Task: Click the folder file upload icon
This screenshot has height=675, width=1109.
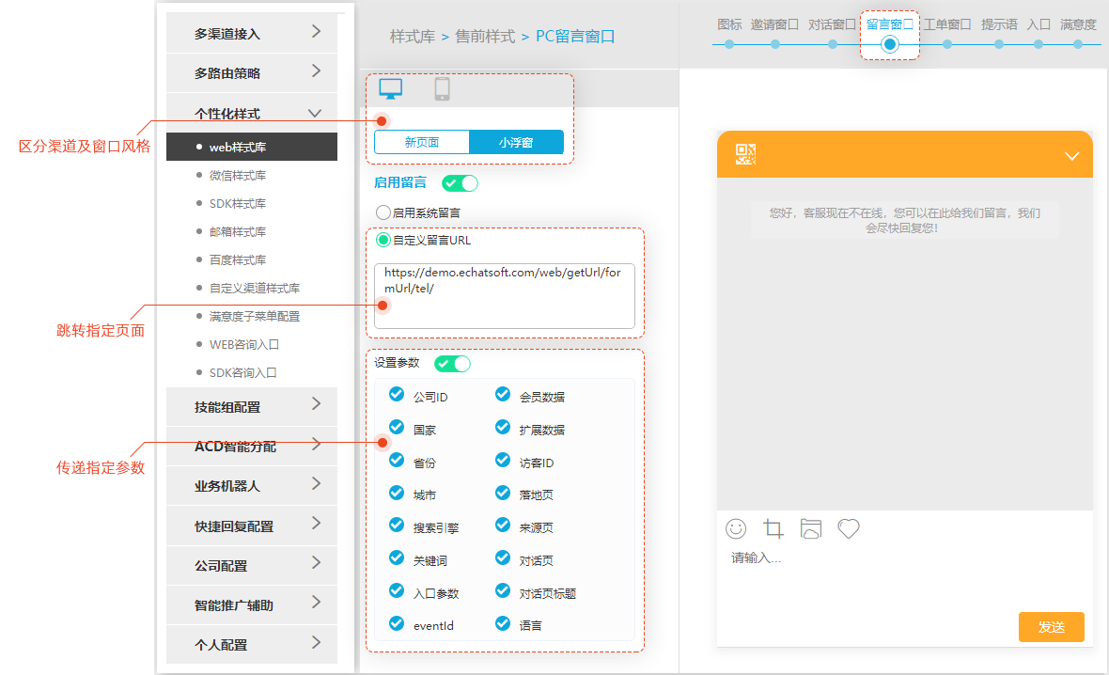Action: pos(811,528)
